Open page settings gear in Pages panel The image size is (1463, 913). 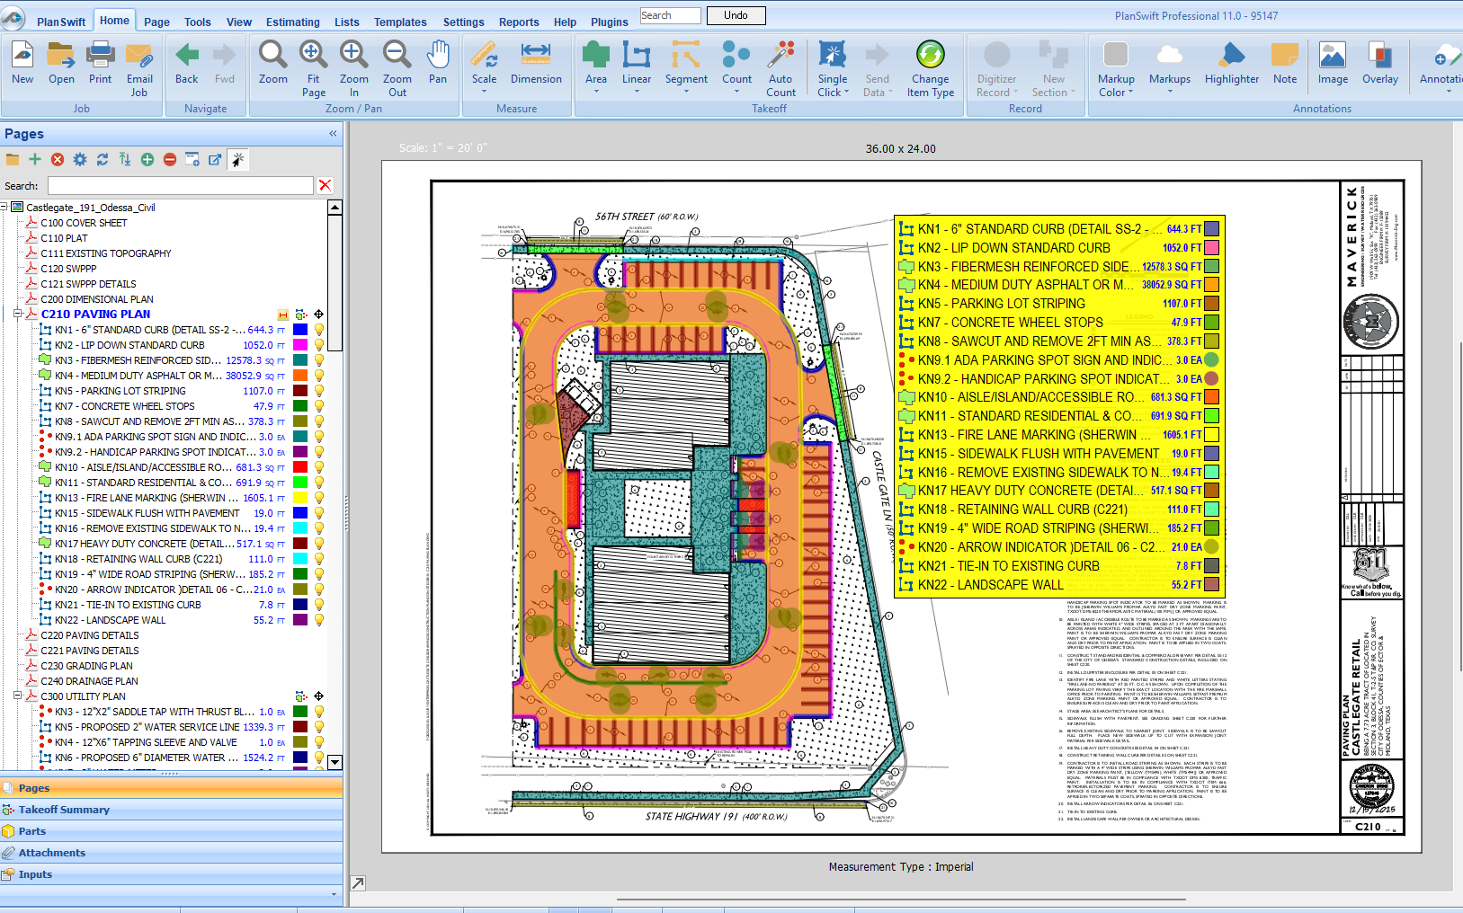80,159
